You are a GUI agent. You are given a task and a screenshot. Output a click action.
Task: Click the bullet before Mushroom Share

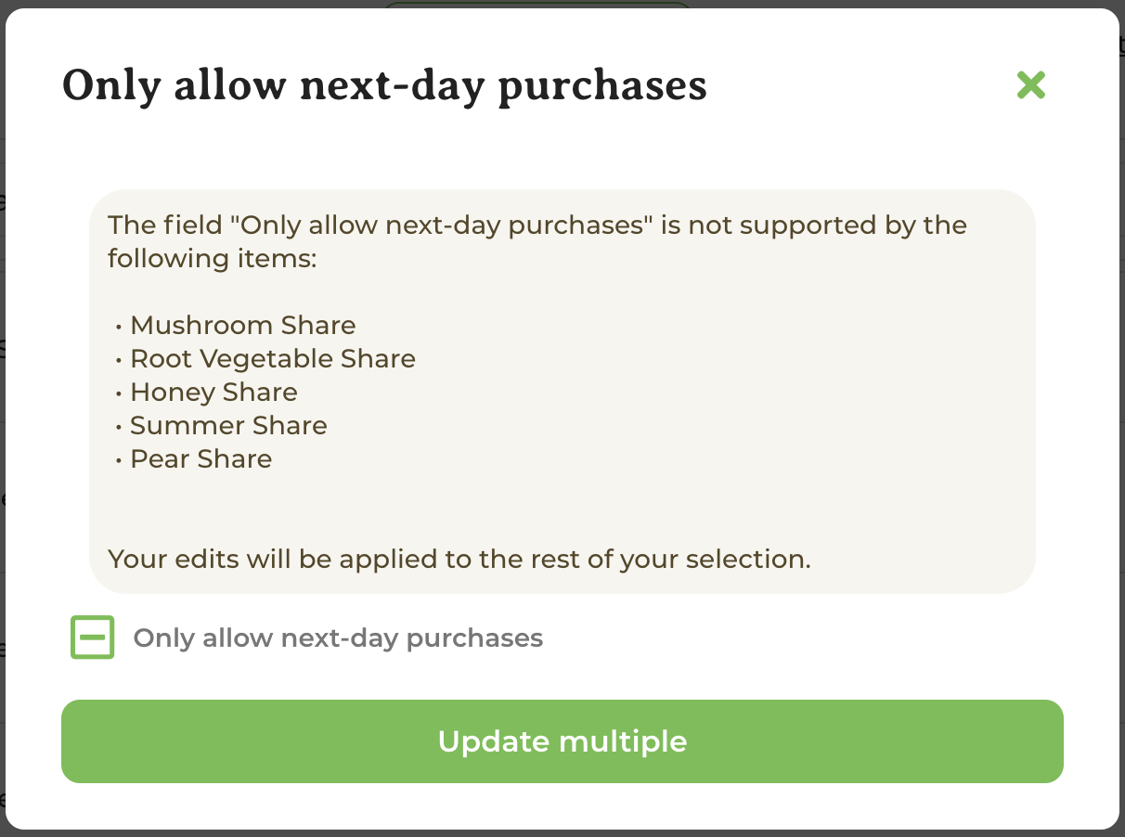point(120,327)
